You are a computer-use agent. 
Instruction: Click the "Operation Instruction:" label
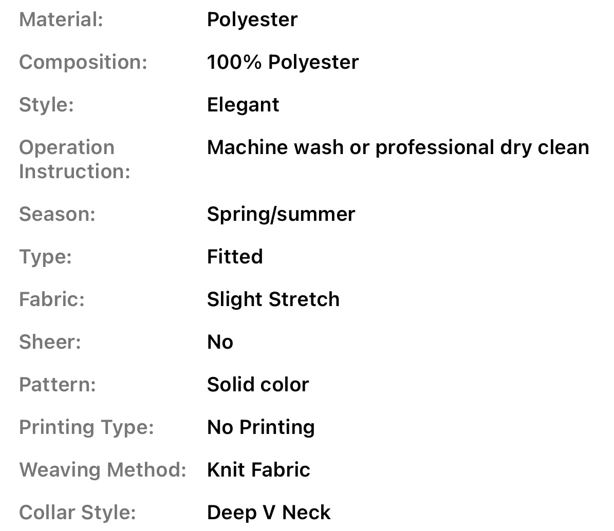pyautogui.click(x=75, y=159)
